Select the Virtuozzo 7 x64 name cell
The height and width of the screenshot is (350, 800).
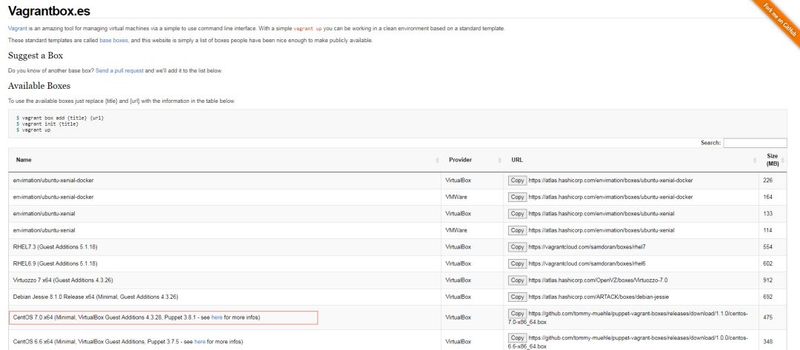pyautogui.click(x=224, y=280)
